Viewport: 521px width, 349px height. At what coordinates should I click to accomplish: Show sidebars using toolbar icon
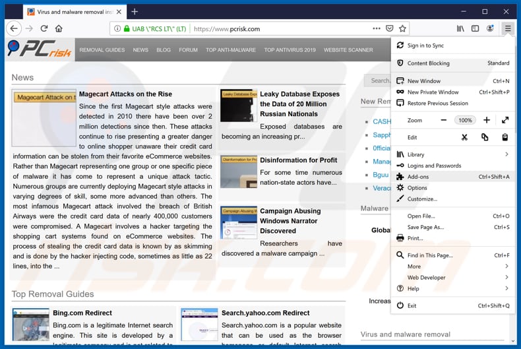[x=475, y=28]
